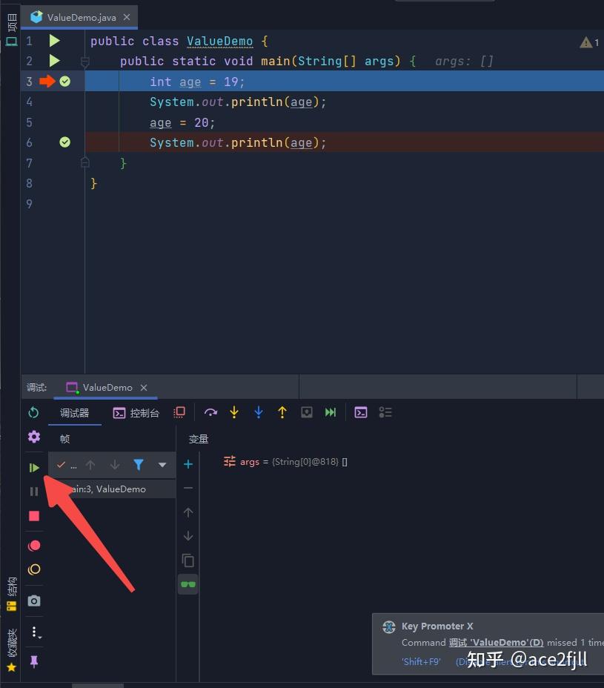Move watch down in variables panel
The height and width of the screenshot is (688, 604).
coord(188,536)
